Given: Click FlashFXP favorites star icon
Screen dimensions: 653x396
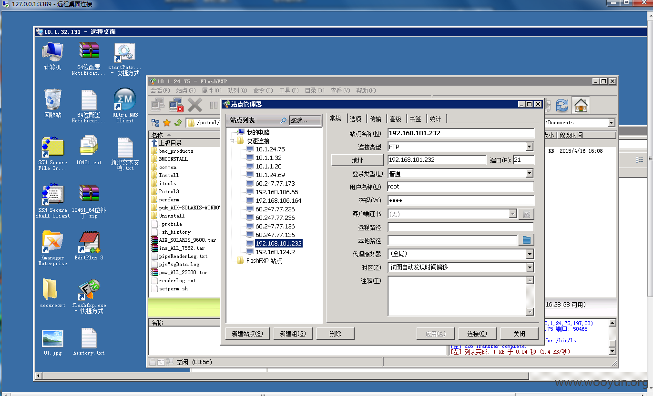Looking at the screenshot, I should pyautogui.click(x=167, y=123).
